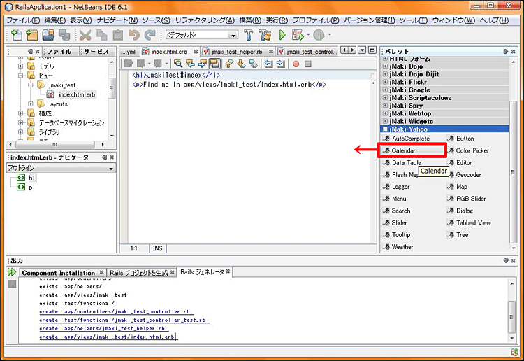This screenshot has height=361, width=524.
Task: Click the Open Project toolbar icon
Action: 48,35
